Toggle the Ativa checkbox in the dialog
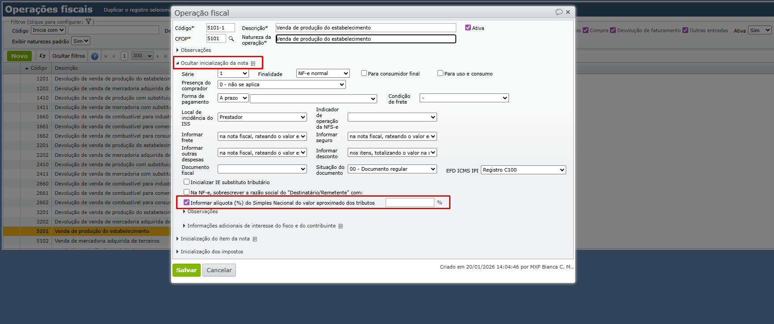 click(x=468, y=28)
